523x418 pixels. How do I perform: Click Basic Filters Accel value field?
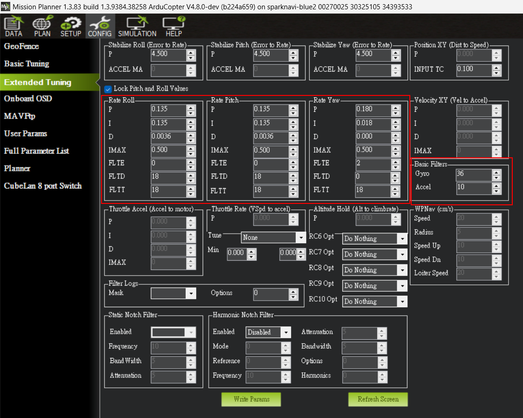coord(474,189)
